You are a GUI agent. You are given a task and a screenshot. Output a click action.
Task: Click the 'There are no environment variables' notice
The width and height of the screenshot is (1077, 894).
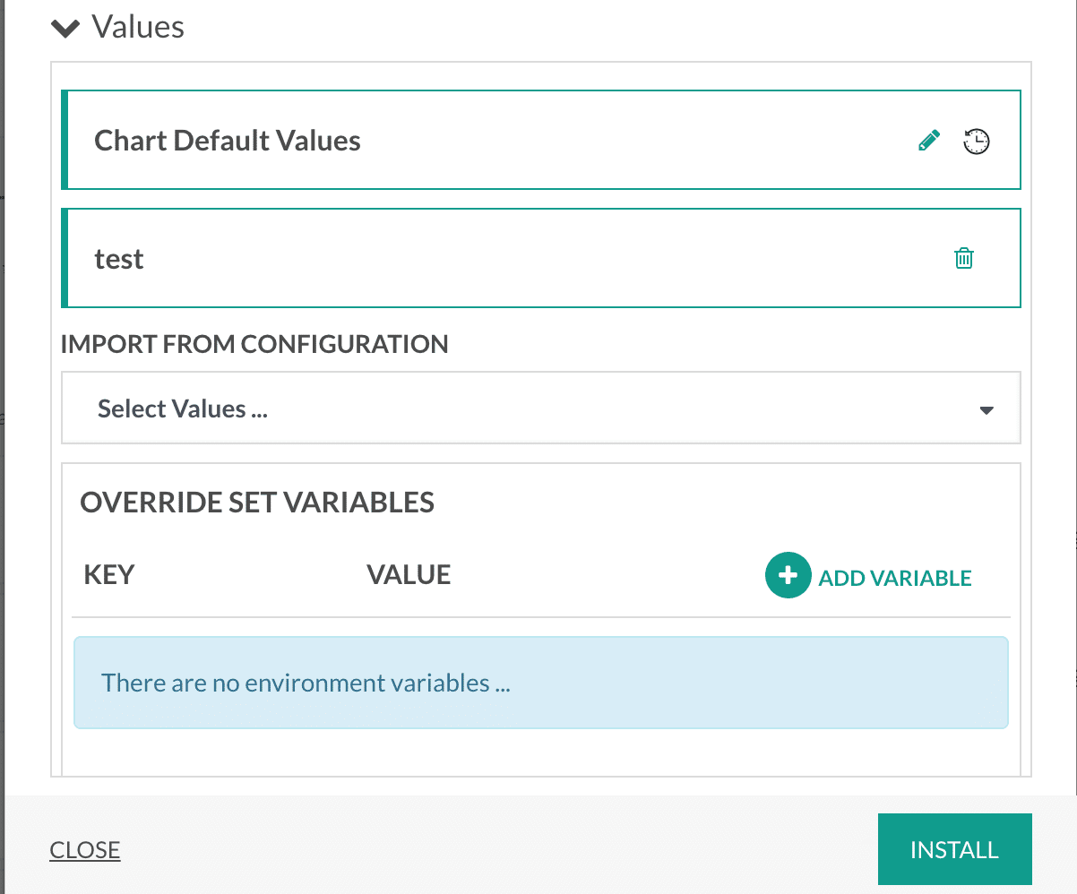541,683
